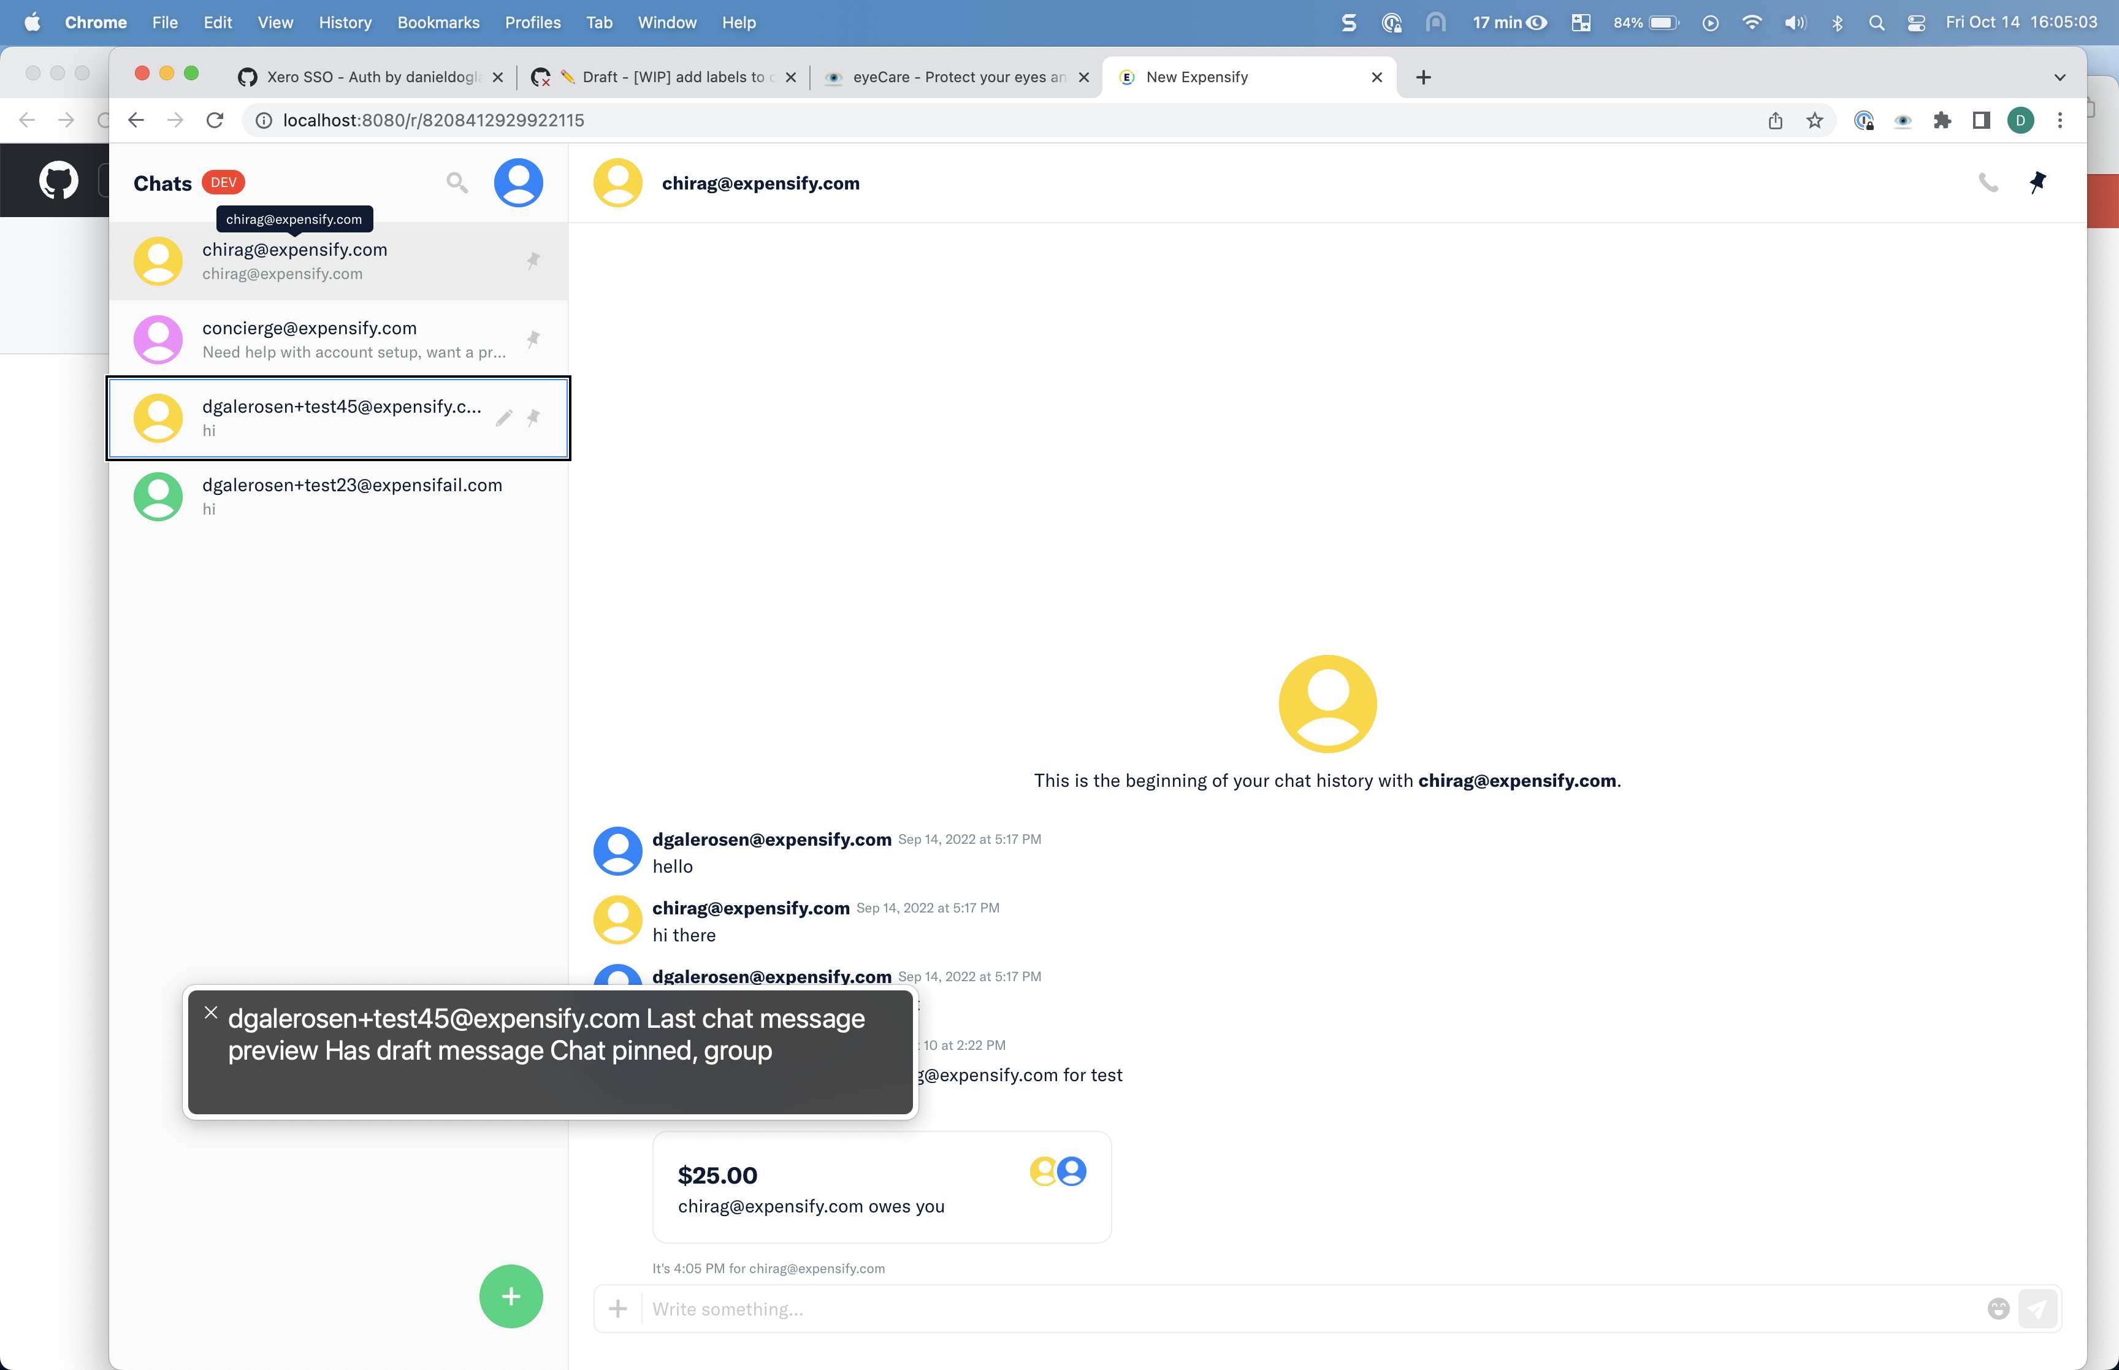Open the Window menu
The image size is (2119, 1370).
[667, 22]
